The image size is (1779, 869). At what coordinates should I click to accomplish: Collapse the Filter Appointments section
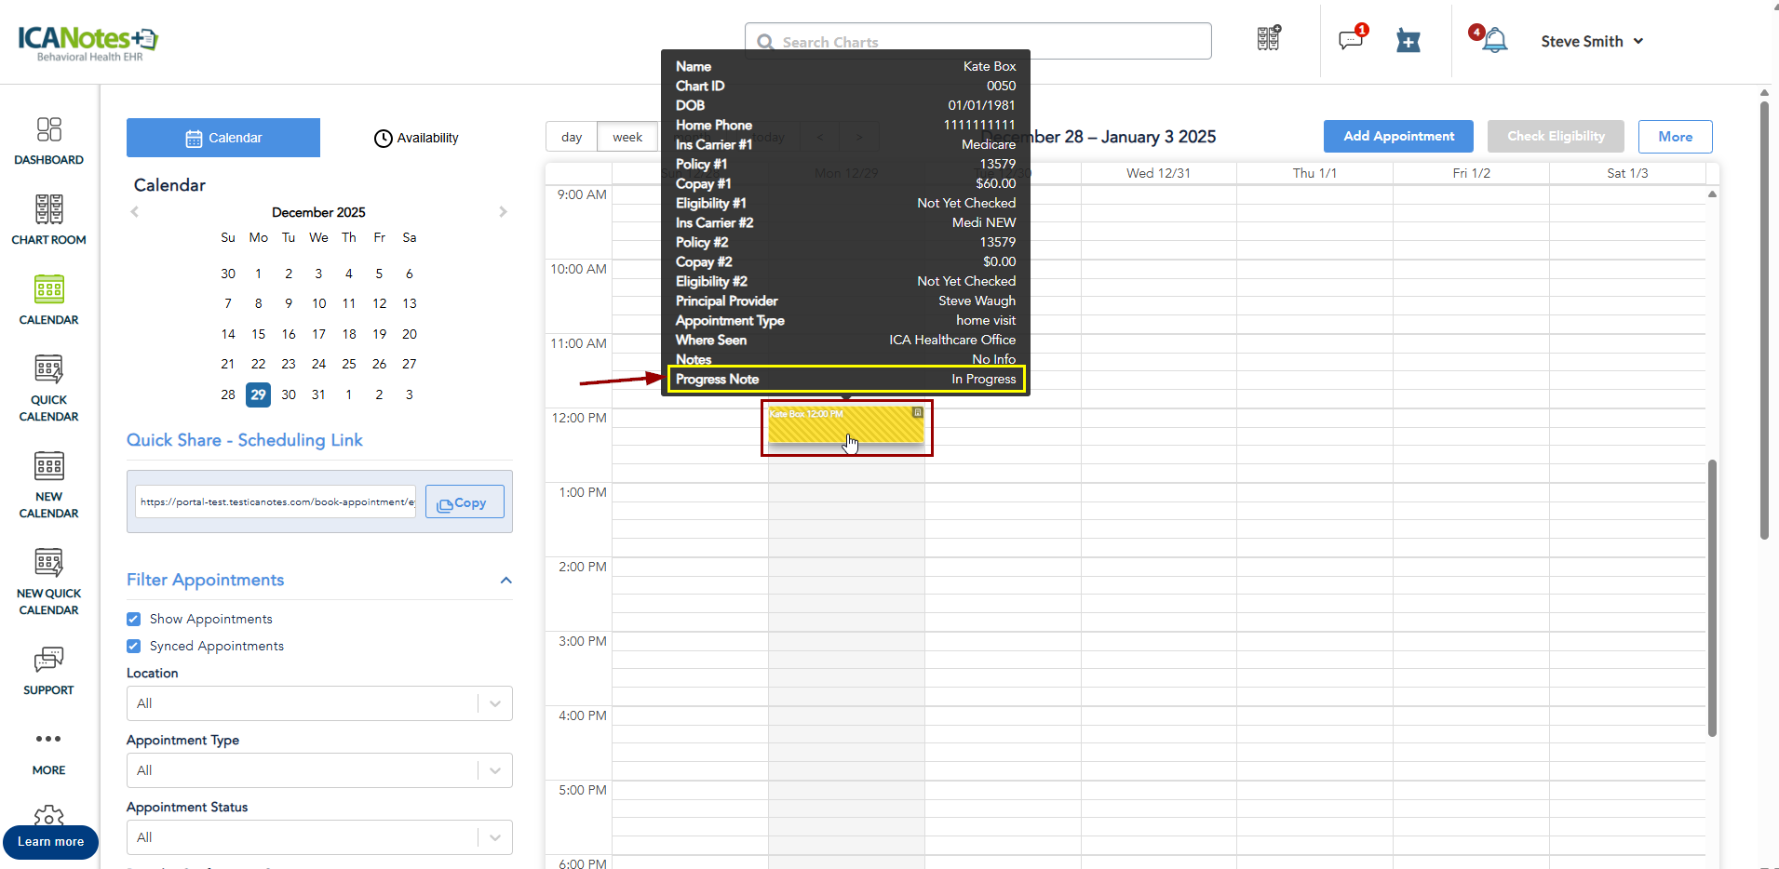click(505, 581)
